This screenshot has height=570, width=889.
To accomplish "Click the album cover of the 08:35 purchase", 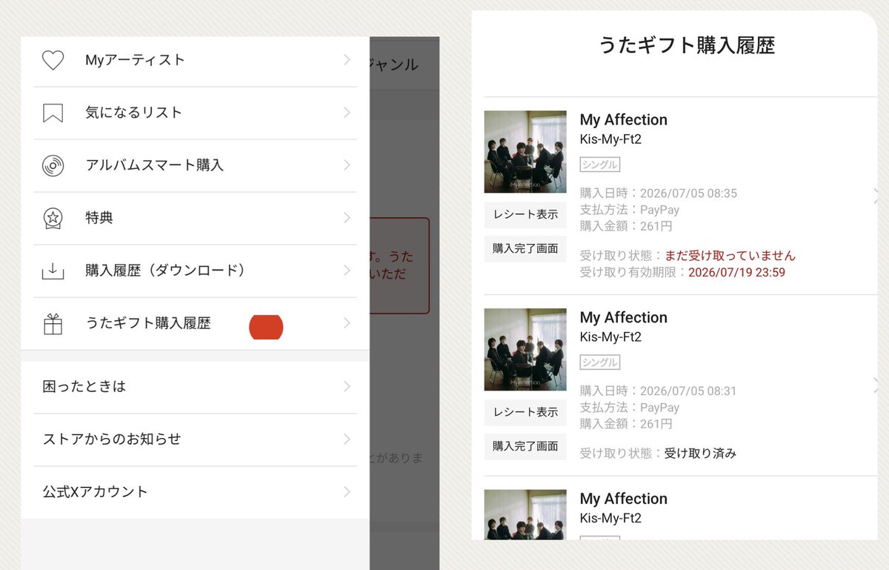I will pyautogui.click(x=525, y=152).
